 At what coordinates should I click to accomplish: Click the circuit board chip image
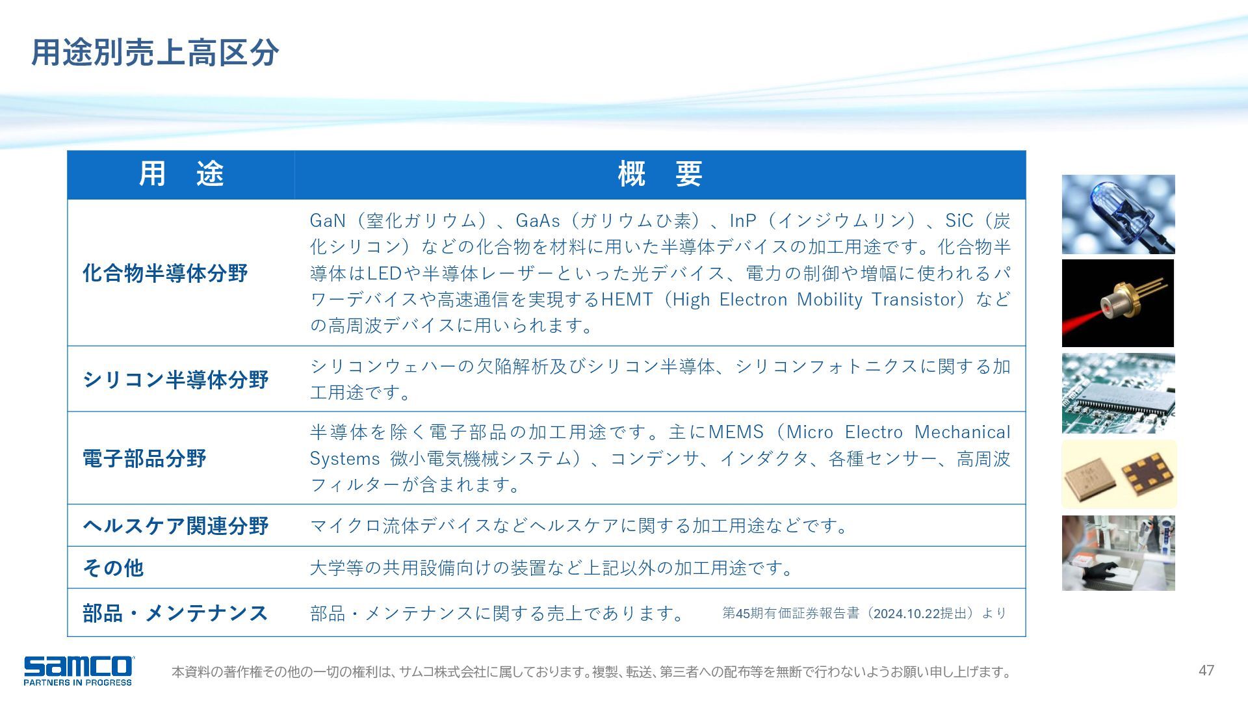pyautogui.click(x=1118, y=393)
